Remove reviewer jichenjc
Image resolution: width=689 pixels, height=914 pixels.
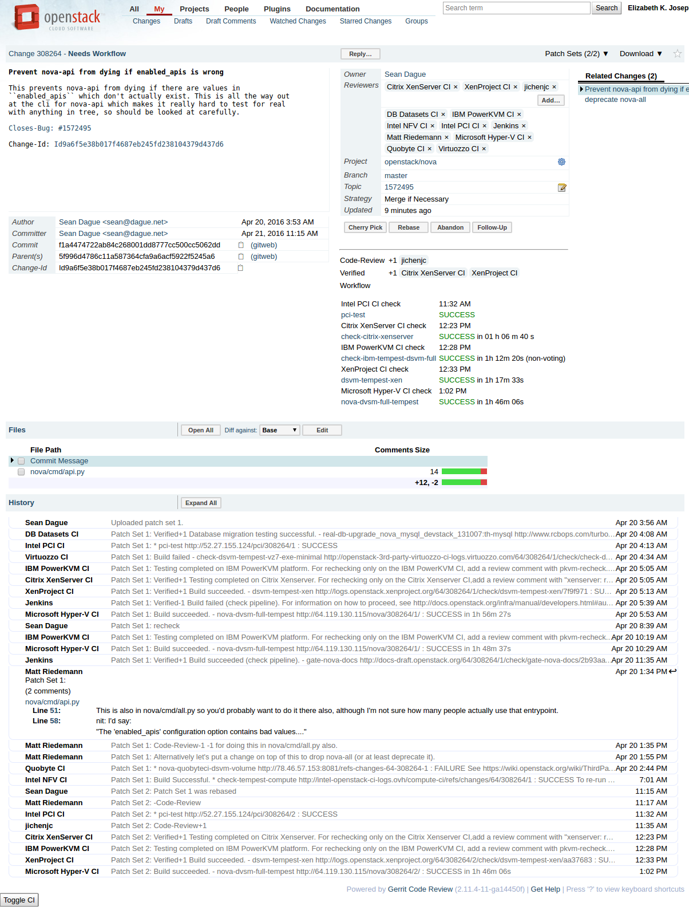tap(554, 87)
